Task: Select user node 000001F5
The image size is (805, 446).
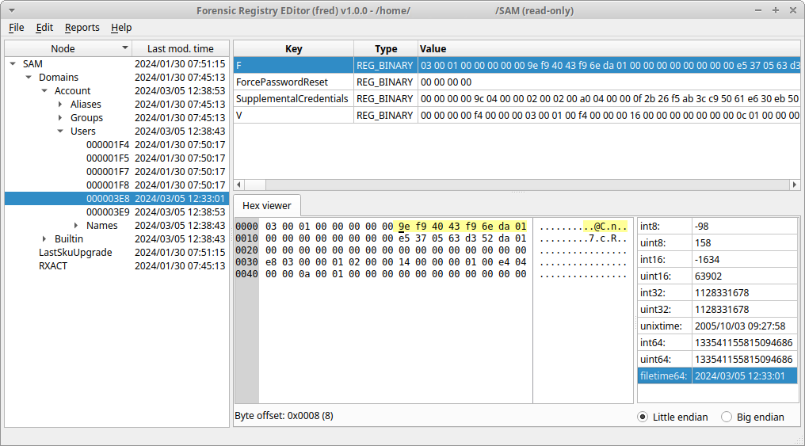Action: click(108, 158)
